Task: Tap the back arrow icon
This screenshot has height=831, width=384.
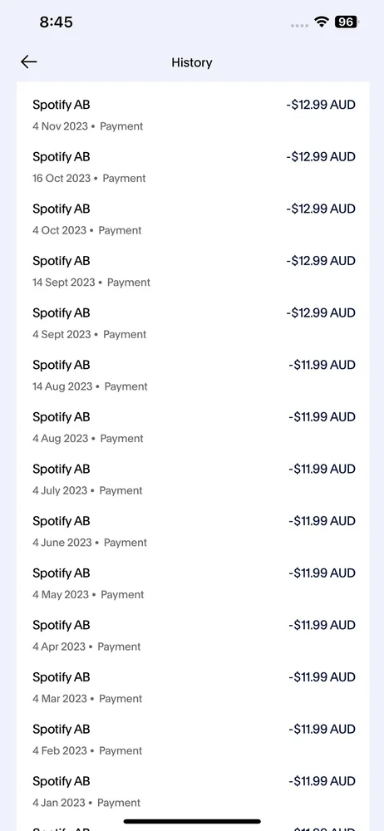Action: [x=28, y=62]
